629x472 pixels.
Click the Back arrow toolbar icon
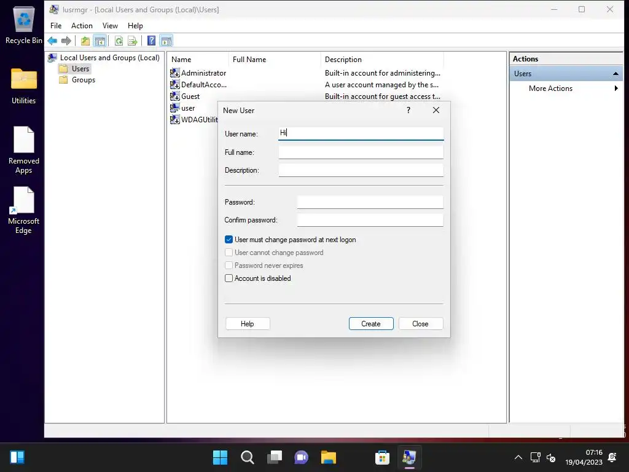pyautogui.click(x=52, y=41)
